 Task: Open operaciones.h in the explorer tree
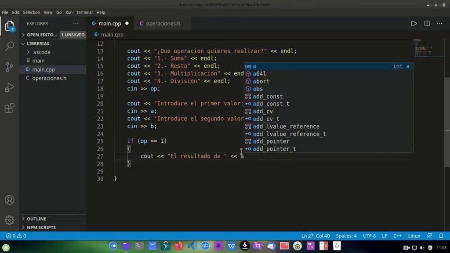point(49,78)
